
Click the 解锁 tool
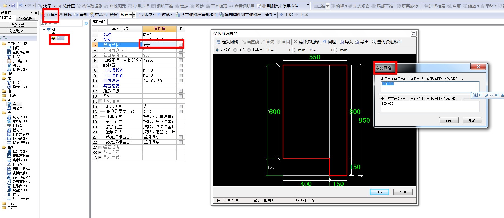pos(197,6)
